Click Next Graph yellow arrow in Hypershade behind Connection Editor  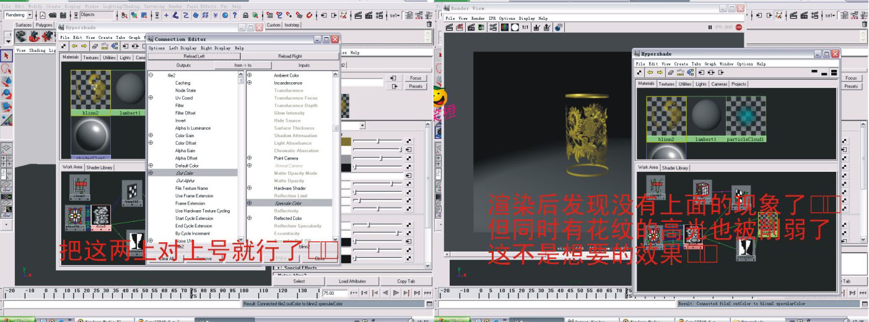click(83, 46)
